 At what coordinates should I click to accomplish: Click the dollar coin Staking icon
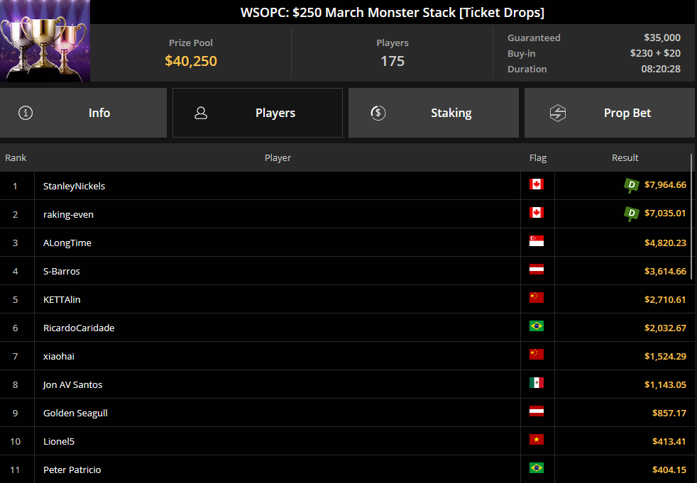tap(378, 113)
